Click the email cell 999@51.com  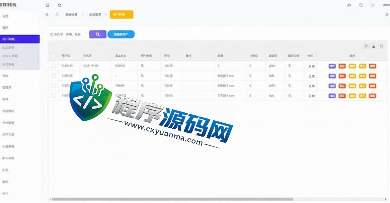point(226,76)
